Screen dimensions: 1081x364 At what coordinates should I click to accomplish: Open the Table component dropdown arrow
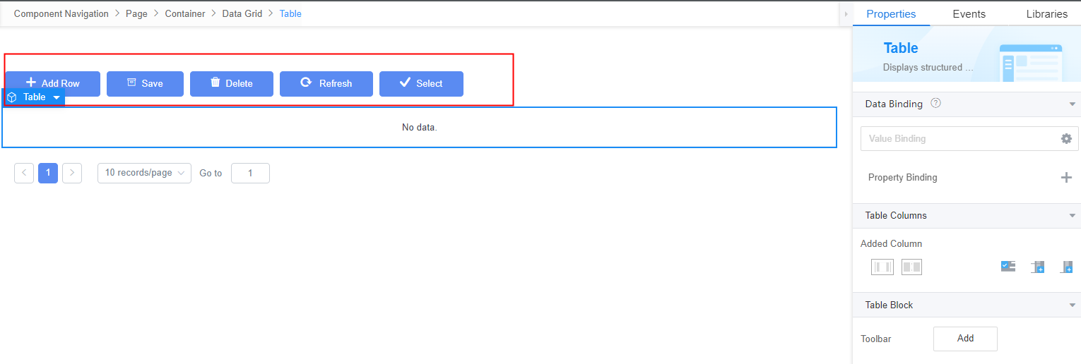pyautogui.click(x=57, y=97)
